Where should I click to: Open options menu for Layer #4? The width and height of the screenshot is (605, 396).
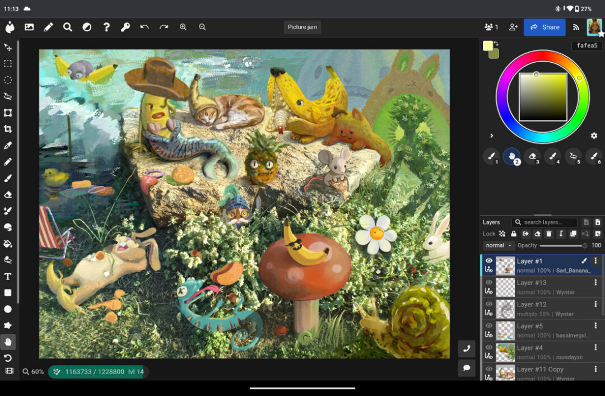(x=595, y=347)
